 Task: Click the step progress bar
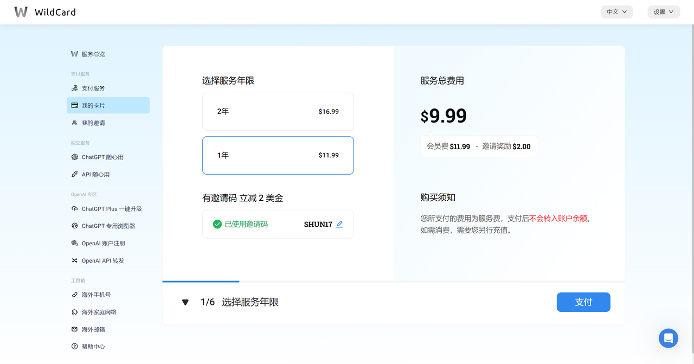[x=394, y=282]
